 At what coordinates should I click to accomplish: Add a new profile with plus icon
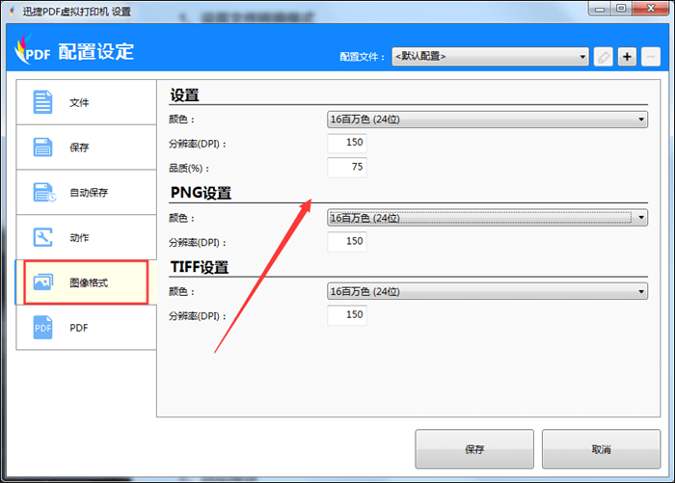[627, 57]
